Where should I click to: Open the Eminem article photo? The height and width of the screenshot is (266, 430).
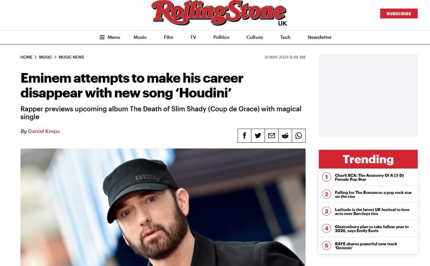pos(163,207)
